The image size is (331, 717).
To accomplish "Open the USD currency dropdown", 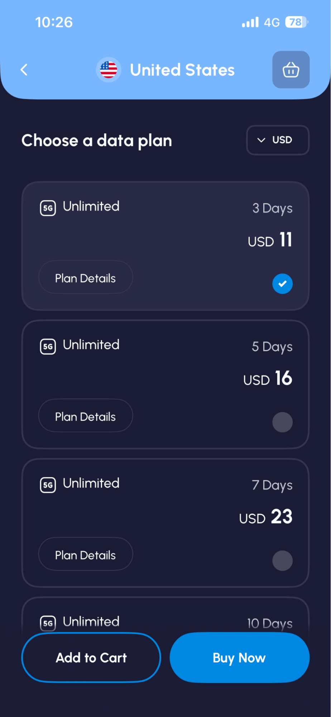I will (278, 140).
